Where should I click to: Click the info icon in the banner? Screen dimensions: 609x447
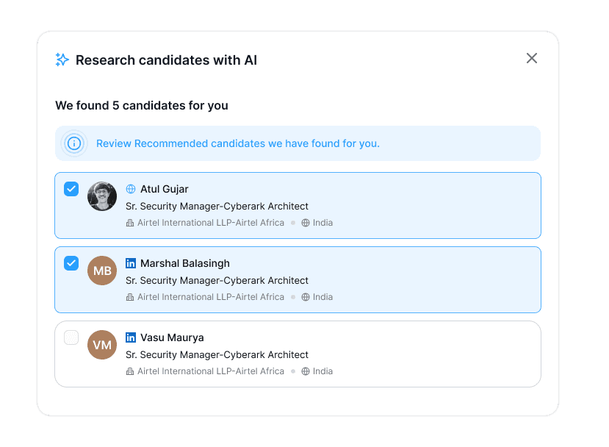click(x=74, y=143)
